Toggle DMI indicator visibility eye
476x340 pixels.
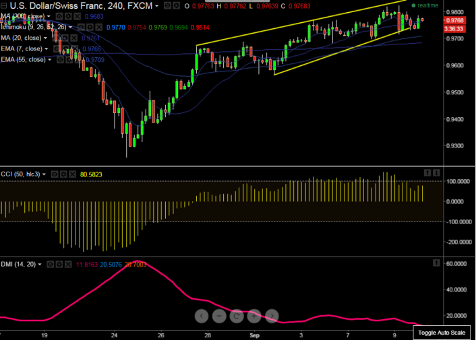pos(51,265)
